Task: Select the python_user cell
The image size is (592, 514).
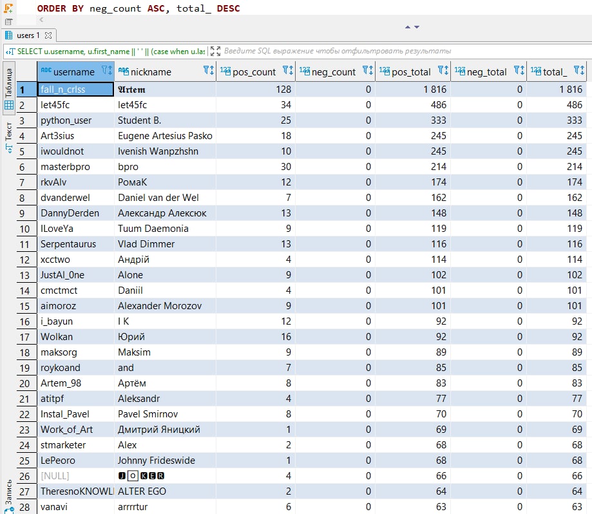Action: pos(75,120)
